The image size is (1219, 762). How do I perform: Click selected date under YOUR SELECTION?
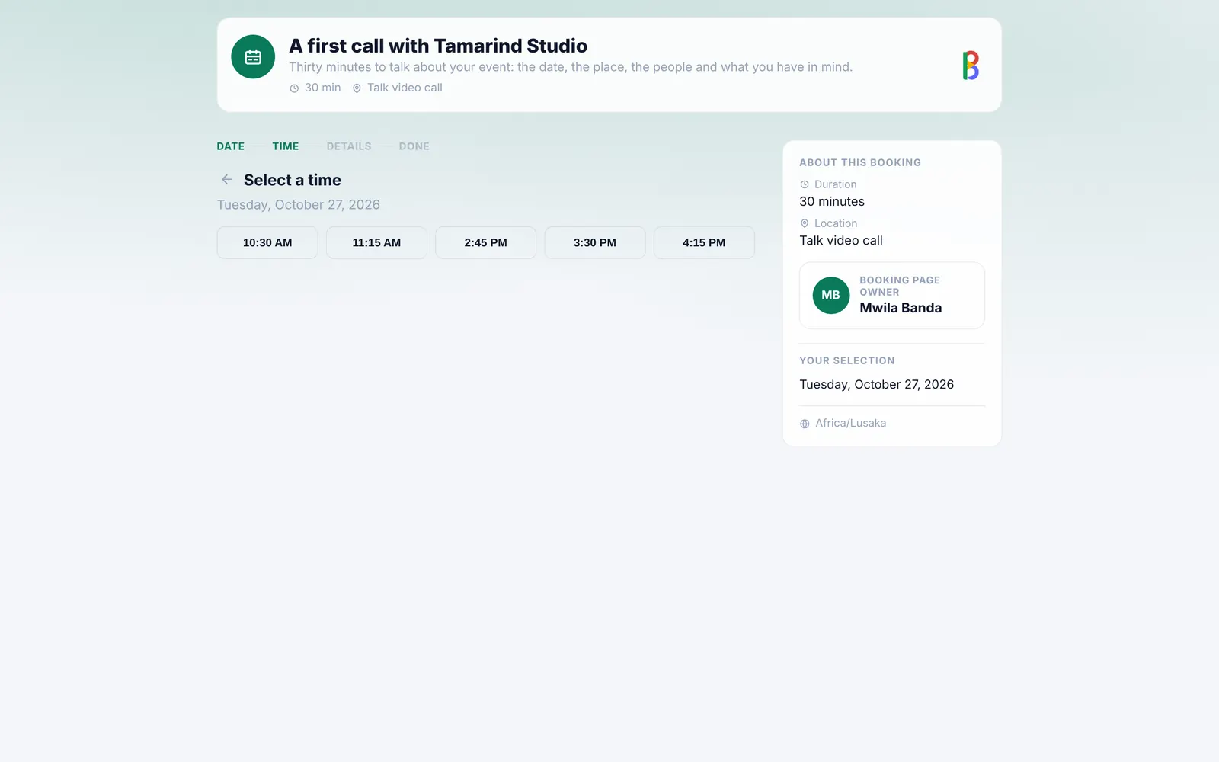[876, 384]
